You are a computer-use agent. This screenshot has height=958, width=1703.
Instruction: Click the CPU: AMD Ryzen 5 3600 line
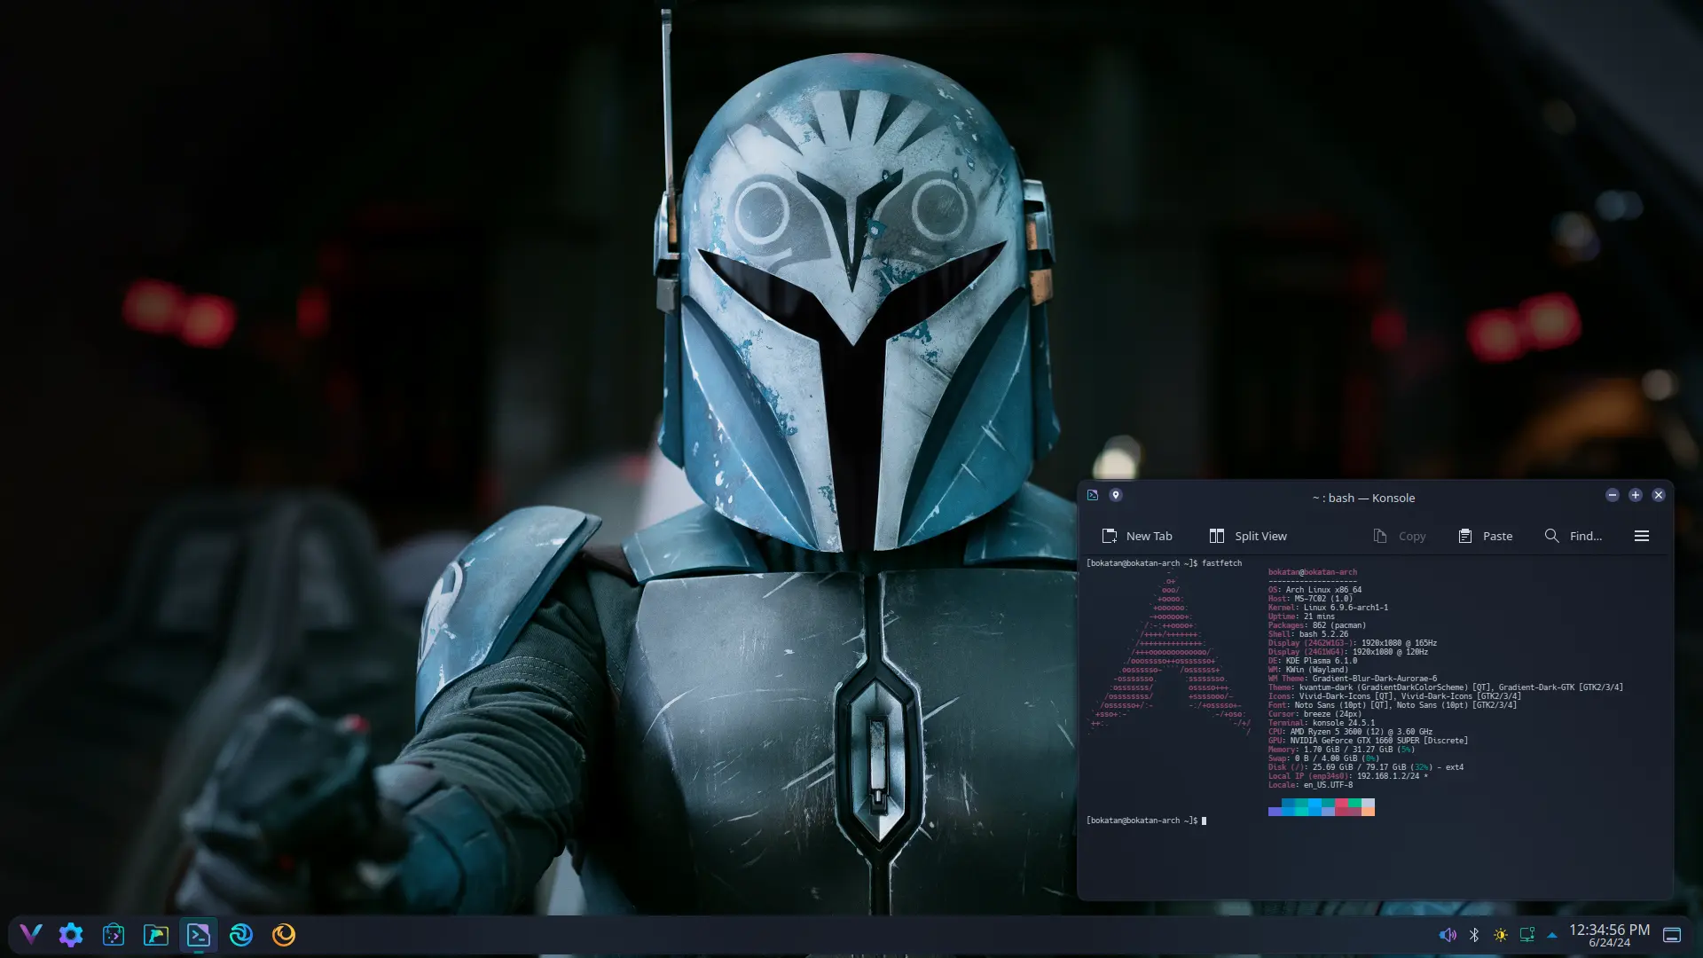point(1350,732)
